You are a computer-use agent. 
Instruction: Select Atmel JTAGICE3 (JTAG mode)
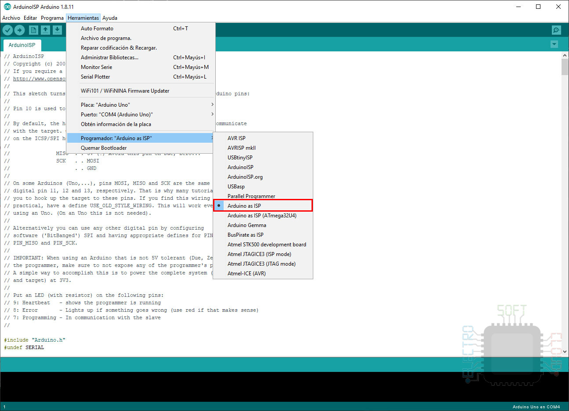(263, 264)
